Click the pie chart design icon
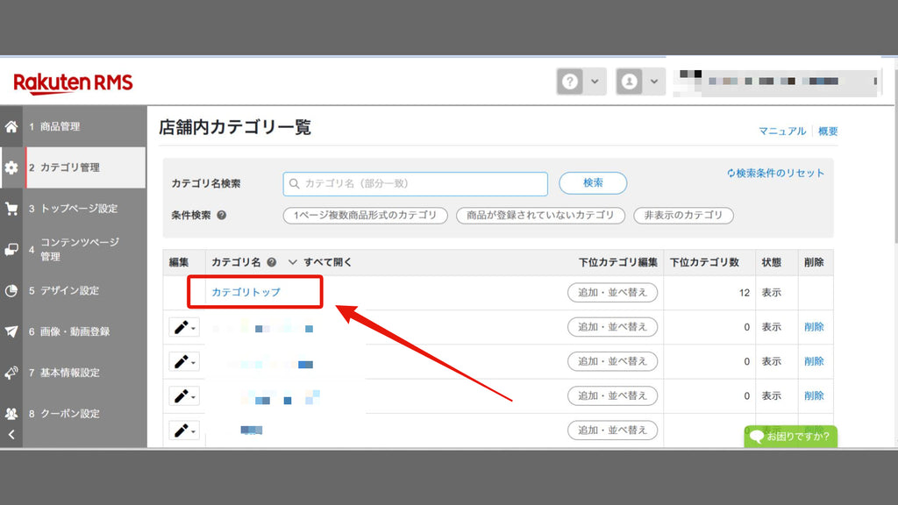Viewport: 898px width, 505px height. [11, 290]
